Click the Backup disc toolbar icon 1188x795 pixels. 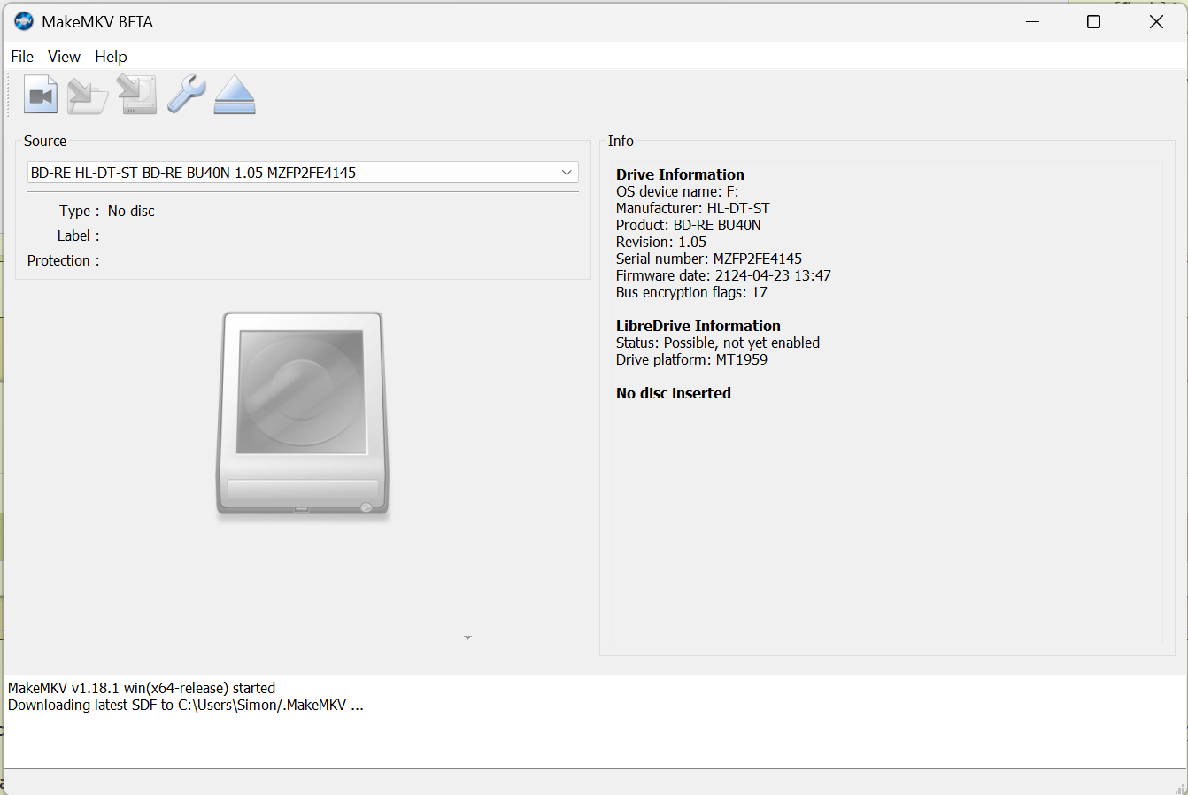[x=137, y=95]
